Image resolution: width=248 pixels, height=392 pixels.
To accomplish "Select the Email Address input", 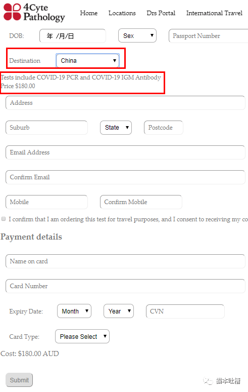I will point(125,152).
